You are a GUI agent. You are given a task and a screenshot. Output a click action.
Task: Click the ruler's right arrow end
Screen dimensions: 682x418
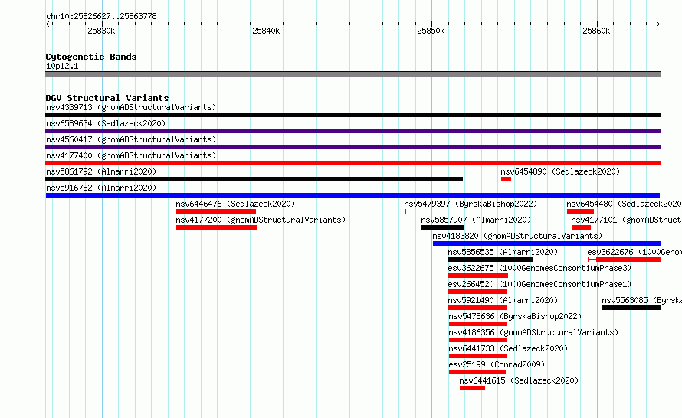[x=658, y=24]
